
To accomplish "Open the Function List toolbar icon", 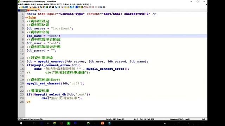I will click(x=84, y=7).
